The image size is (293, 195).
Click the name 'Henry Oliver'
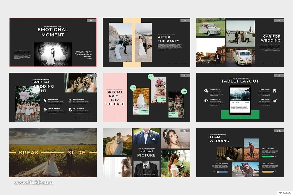coord(268,148)
